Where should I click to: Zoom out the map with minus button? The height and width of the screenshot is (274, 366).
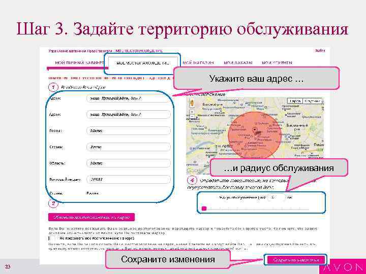pos(192,116)
